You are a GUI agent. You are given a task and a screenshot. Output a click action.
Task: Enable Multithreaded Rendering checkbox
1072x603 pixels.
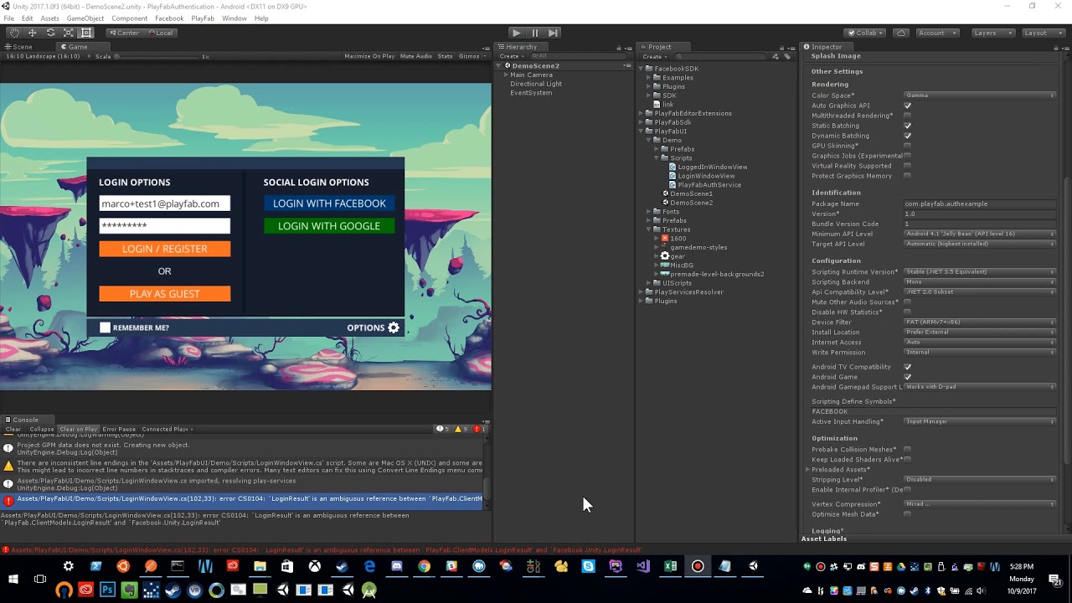pyautogui.click(x=907, y=116)
